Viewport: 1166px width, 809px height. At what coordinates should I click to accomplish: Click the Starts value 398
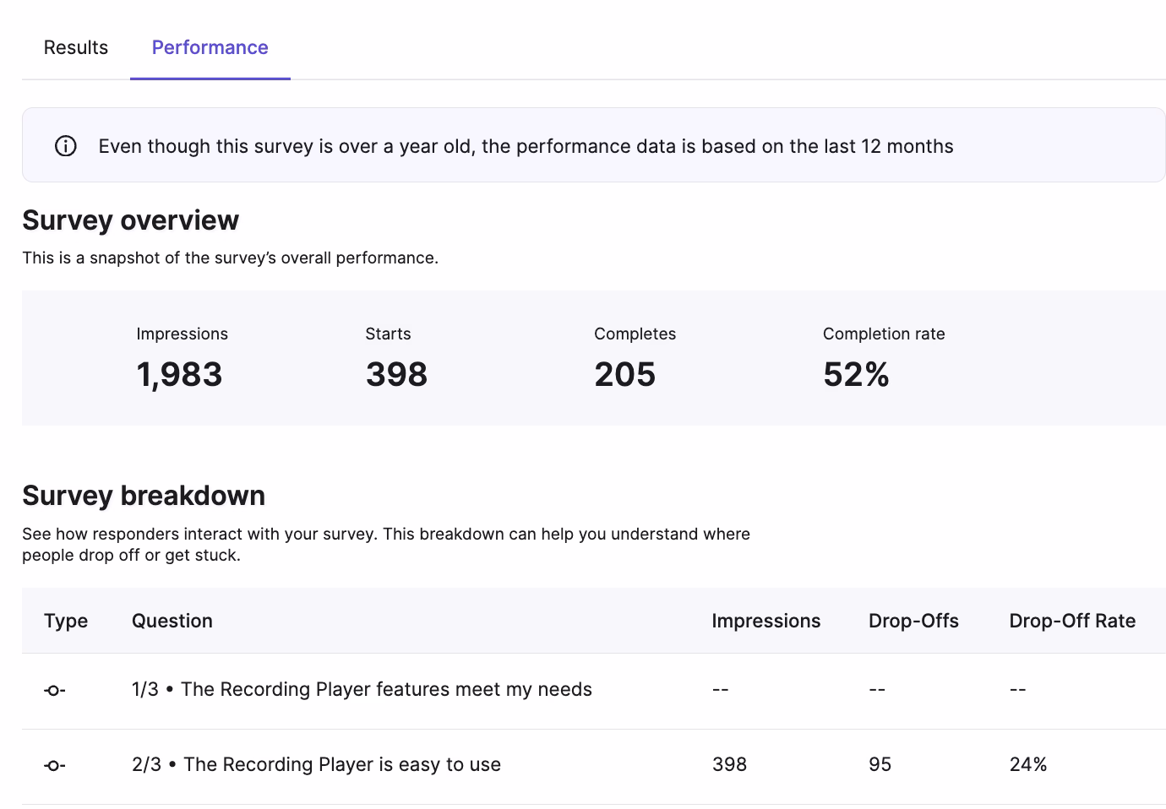point(396,375)
